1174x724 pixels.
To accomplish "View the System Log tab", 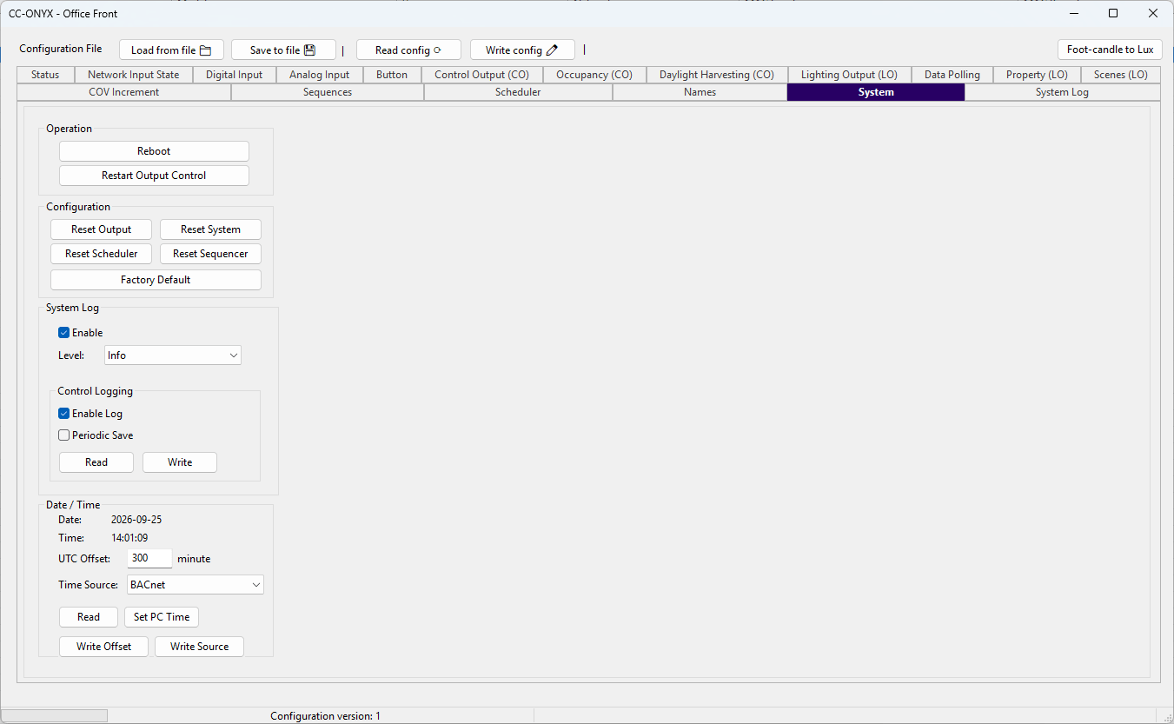I will [x=1062, y=92].
